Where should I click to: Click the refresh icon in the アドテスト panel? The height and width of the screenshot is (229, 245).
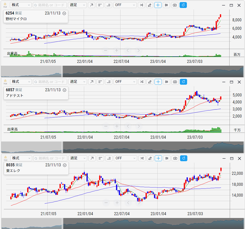[183, 82]
